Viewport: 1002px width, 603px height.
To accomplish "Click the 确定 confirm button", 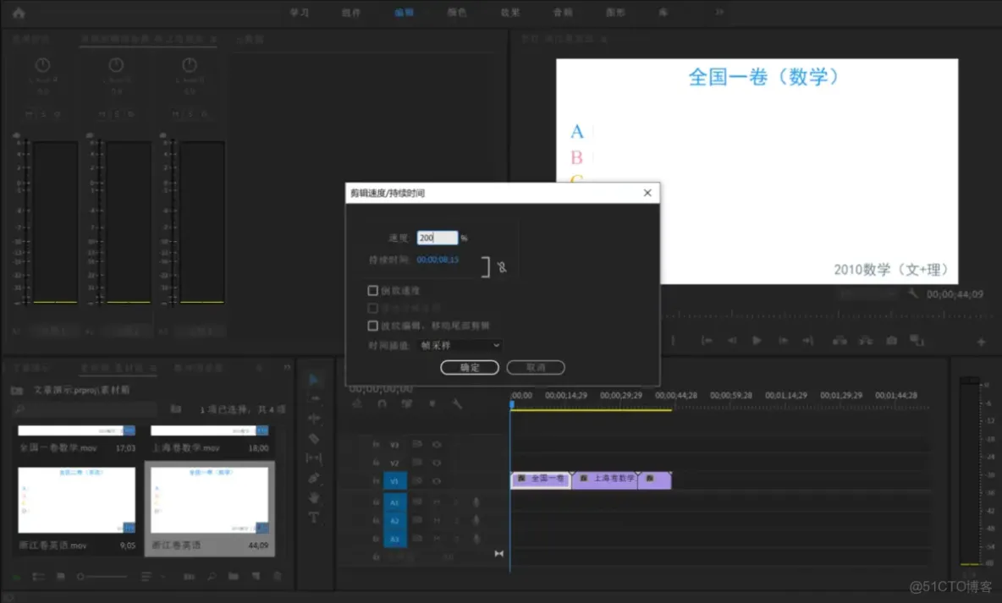I will click(x=469, y=367).
